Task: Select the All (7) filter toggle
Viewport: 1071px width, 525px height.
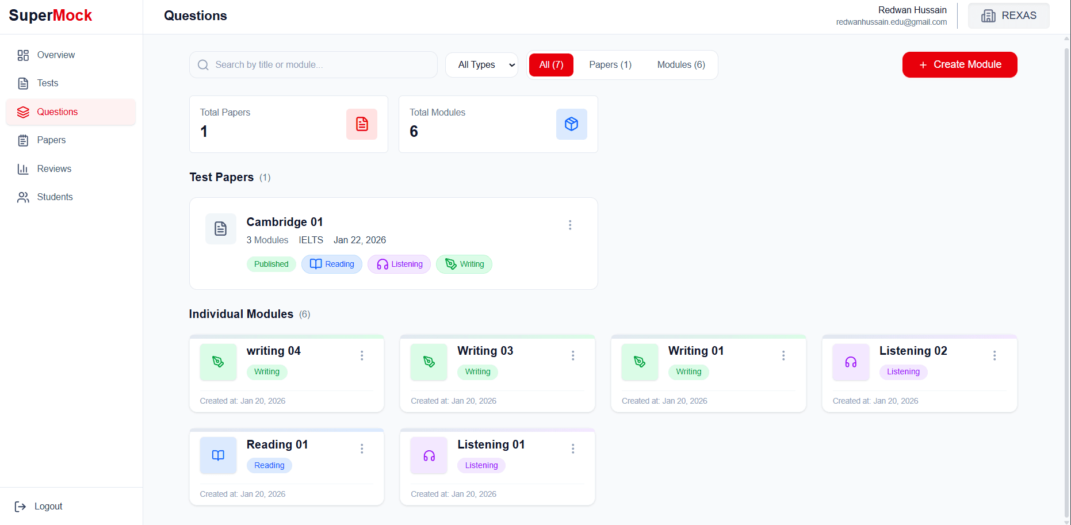Action: 550,64
